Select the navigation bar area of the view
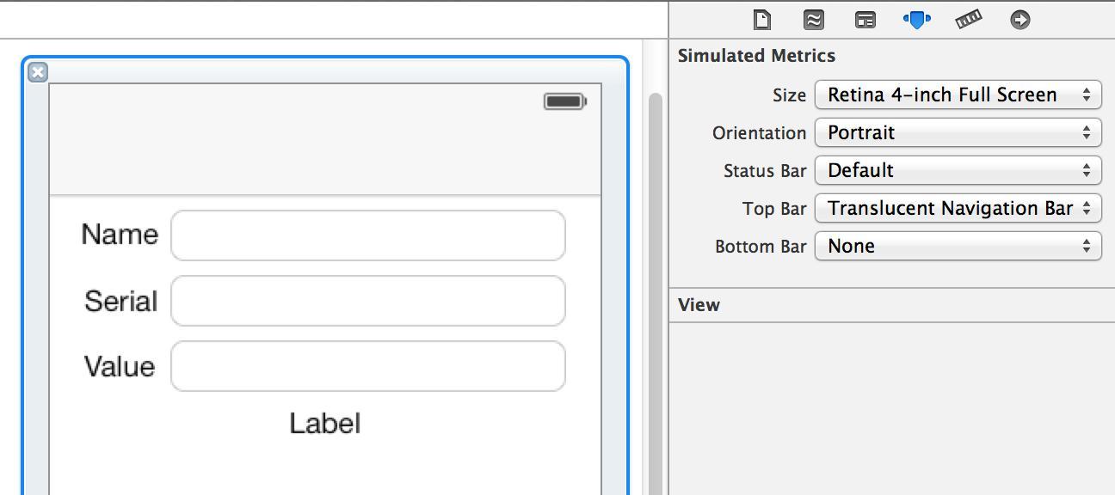This screenshot has width=1115, height=495. click(325, 157)
